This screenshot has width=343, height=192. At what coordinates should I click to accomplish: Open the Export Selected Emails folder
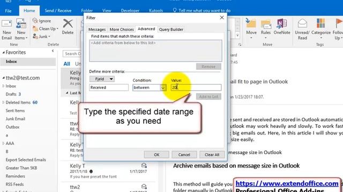coord(26,160)
